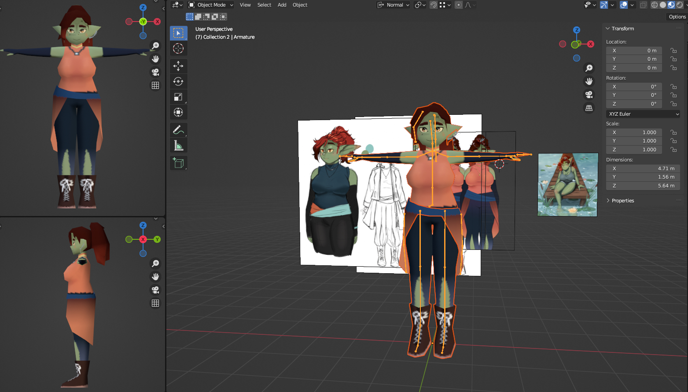Activate the Move tool

pyautogui.click(x=178, y=66)
